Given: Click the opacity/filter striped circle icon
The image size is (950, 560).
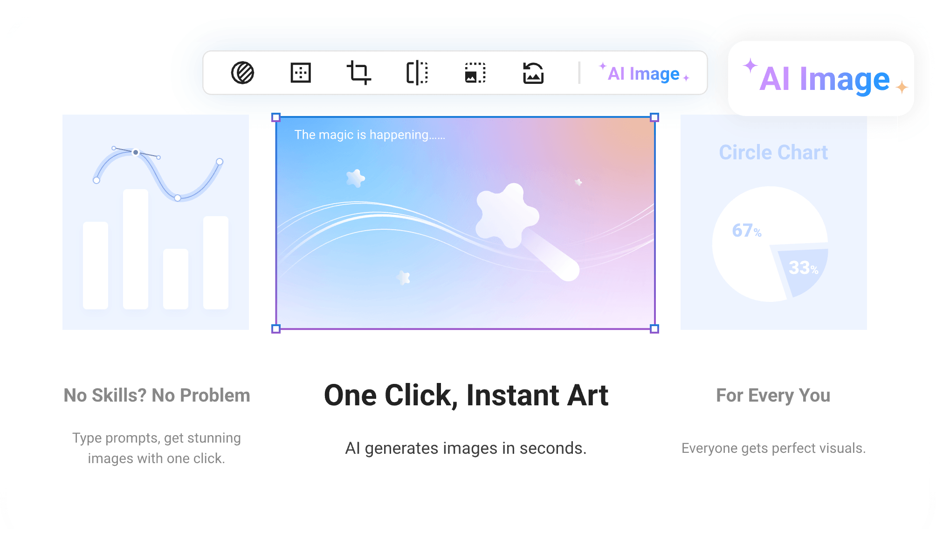Looking at the screenshot, I should [x=242, y=73].
